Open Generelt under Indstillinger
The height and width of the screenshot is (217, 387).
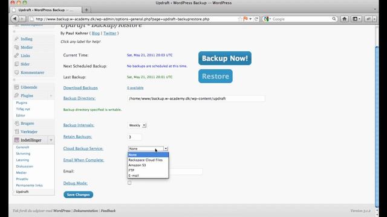point(22,147)
